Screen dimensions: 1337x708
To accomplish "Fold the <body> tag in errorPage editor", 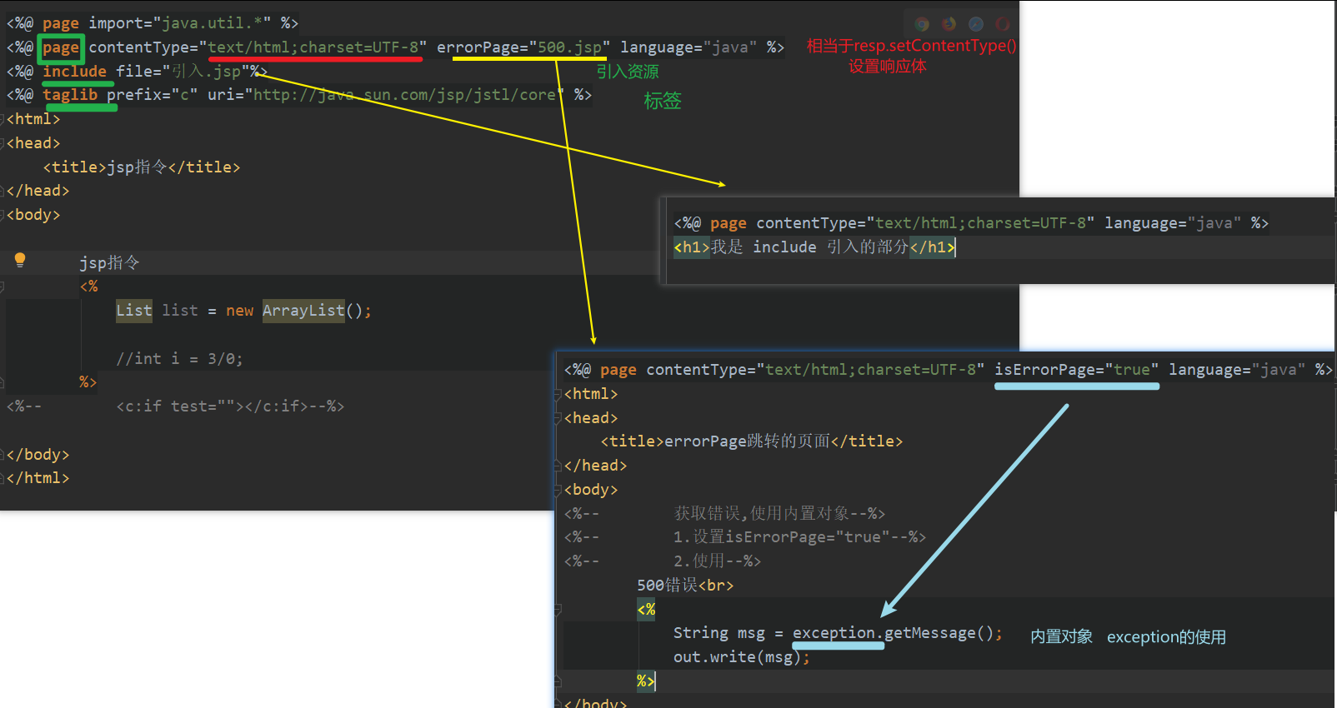I will pos(558,490).
